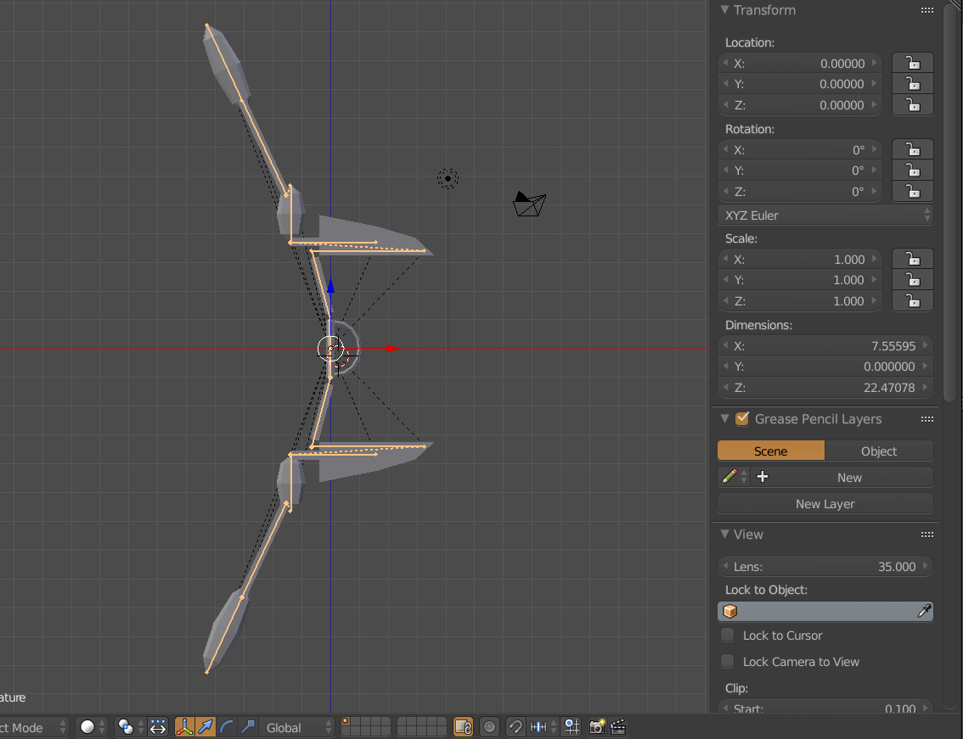Open the Global transform orientation dropdown

click(x=296, y=727)
